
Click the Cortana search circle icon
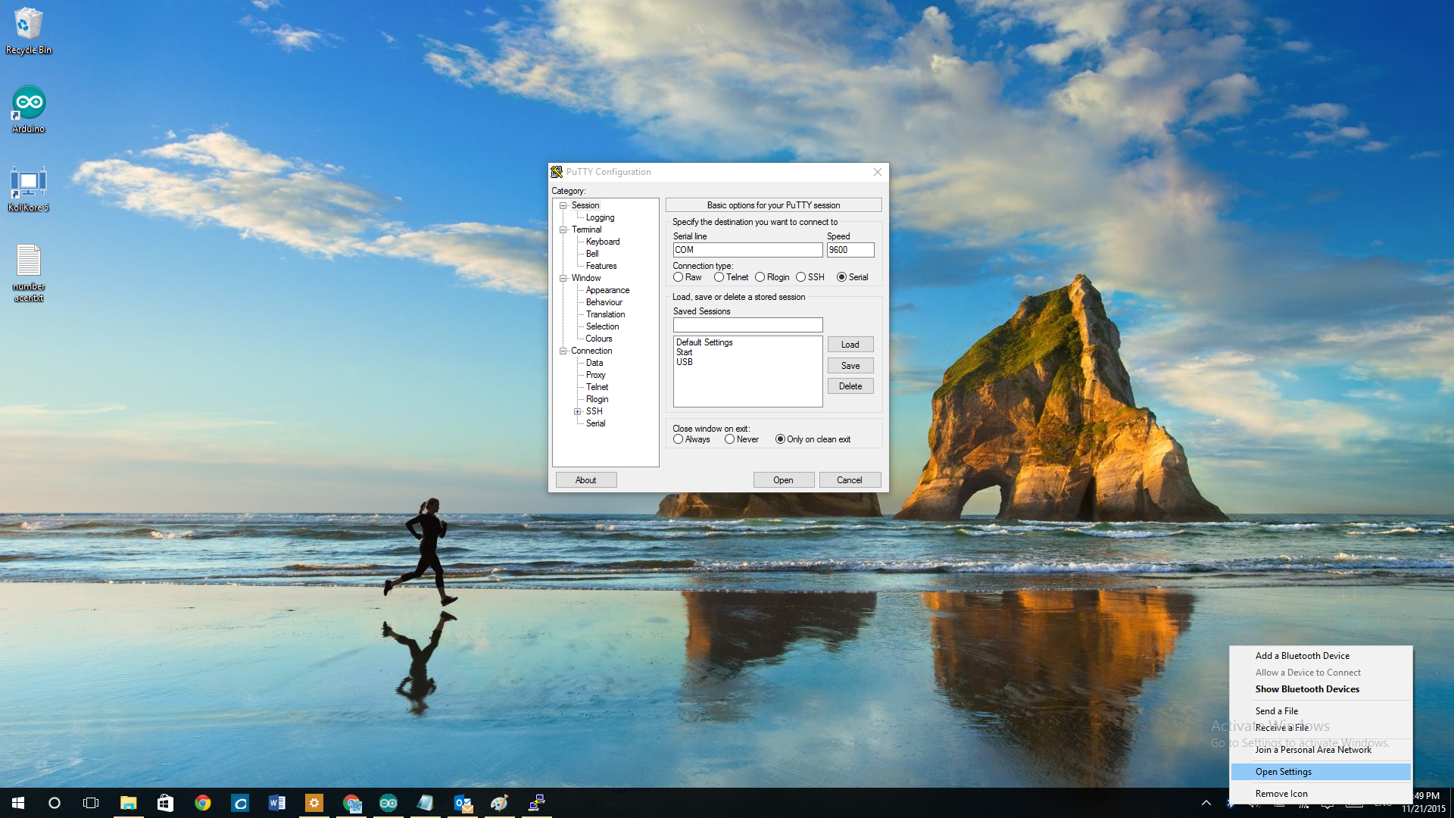coord(55,803)
